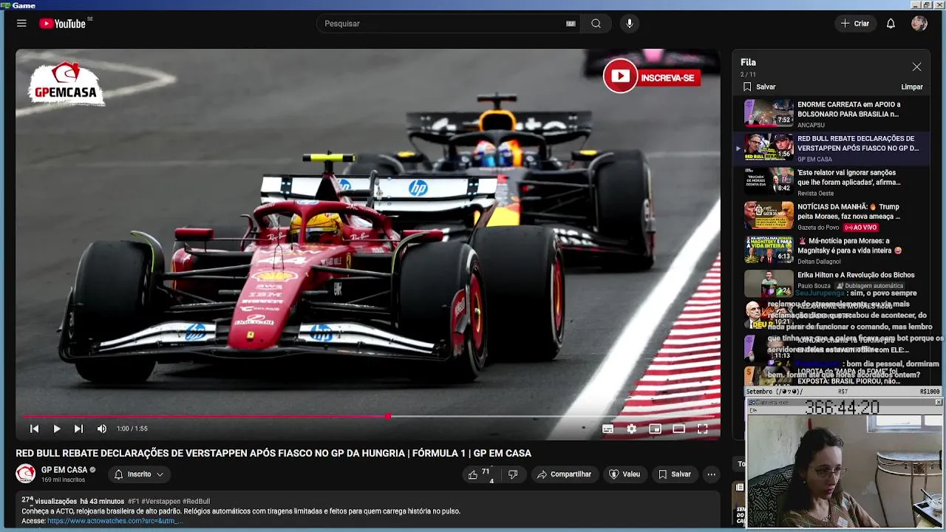Start voice search with the microphone

(x=630, y=24)
